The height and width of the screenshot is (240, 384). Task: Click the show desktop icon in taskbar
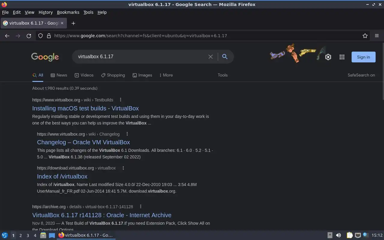(52, 235)
